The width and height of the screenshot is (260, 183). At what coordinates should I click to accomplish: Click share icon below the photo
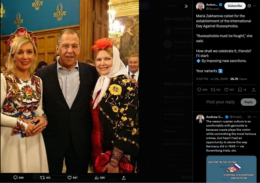click(123, 178)
